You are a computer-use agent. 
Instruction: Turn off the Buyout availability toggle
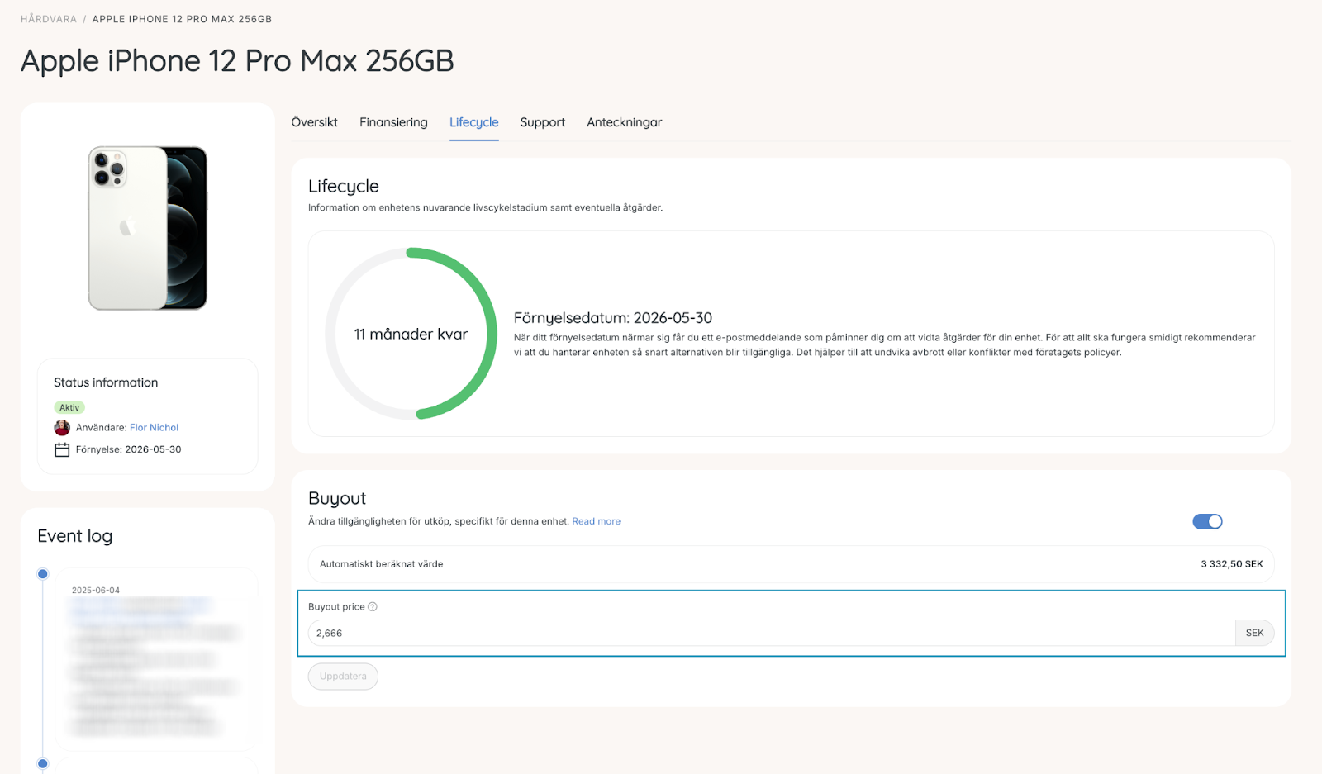point(1207,521)
